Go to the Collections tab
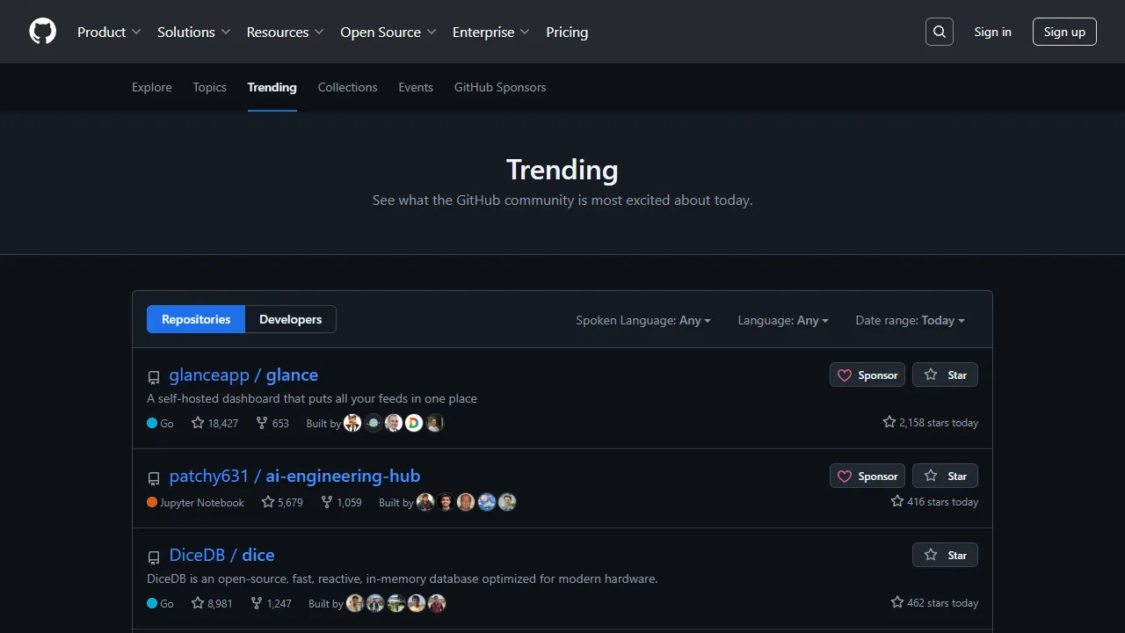Image resolution: width=1125 pixels, height=633 pixels. pos(347,87)
